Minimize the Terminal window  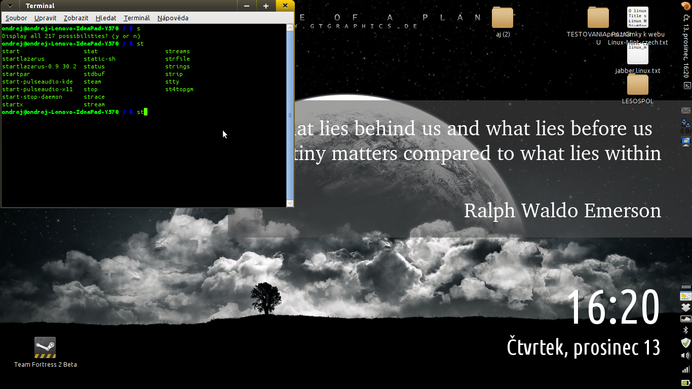click(x=247, y=6)
